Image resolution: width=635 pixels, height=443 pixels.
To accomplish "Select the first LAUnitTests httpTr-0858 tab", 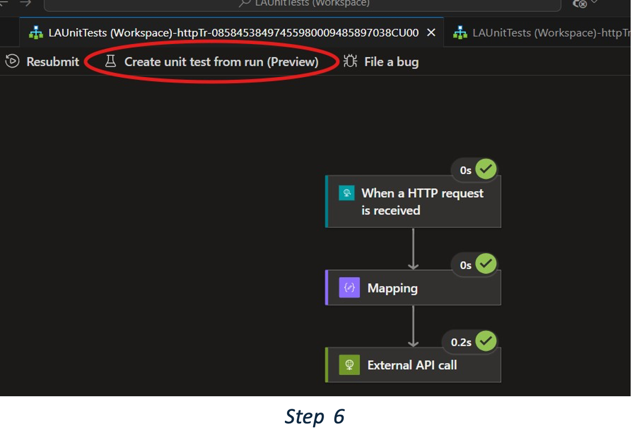I will click(x=233, y=33).
